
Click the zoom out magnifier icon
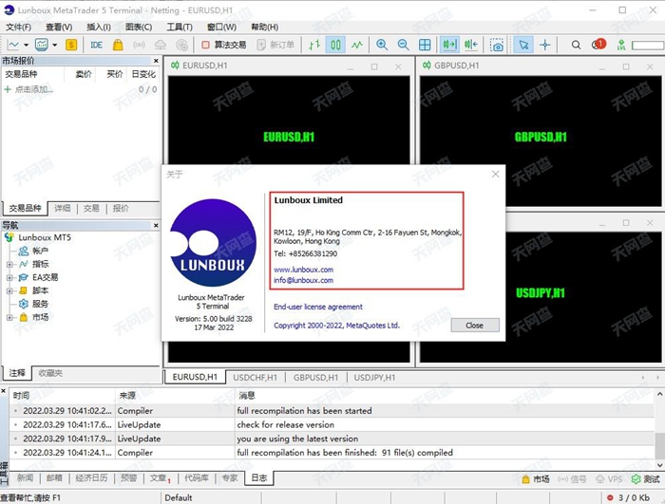403,45
